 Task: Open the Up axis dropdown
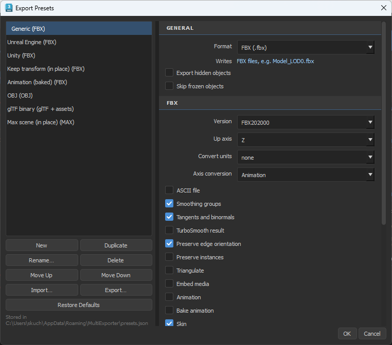[x=306, y=140]
